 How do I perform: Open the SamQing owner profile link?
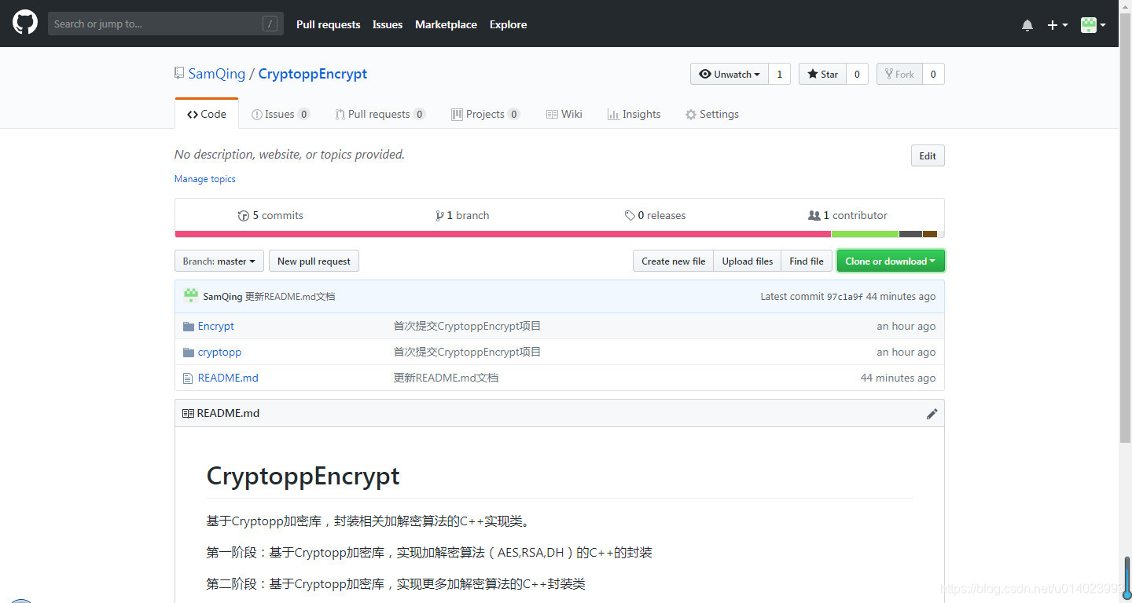[x=216, y=74]
